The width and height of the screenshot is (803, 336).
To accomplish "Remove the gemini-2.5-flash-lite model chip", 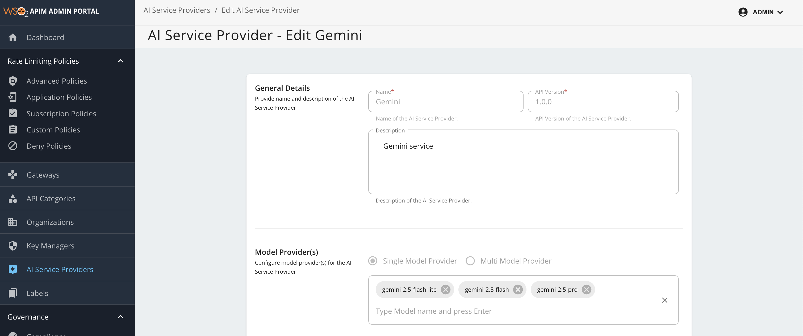I will (x=445, y=290).
